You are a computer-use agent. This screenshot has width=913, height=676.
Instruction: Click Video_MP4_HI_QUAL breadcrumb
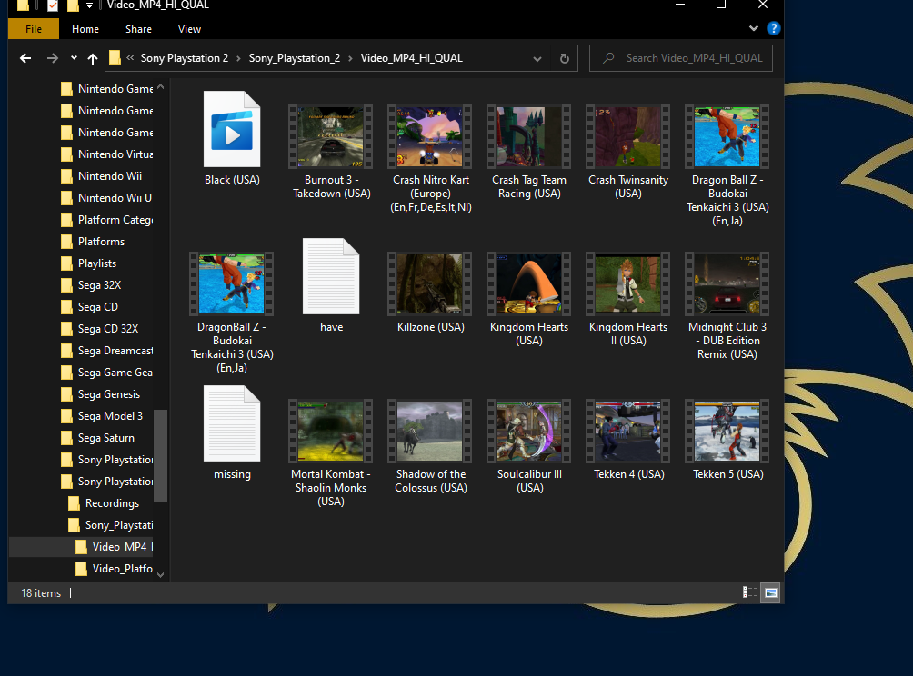click(x=412, y=58)
